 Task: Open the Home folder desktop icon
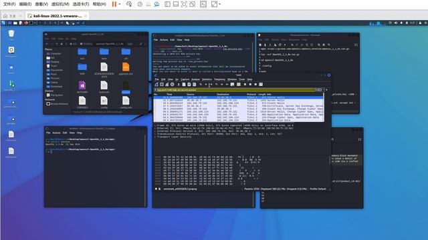pyautogui.click(x=11, y=69)
